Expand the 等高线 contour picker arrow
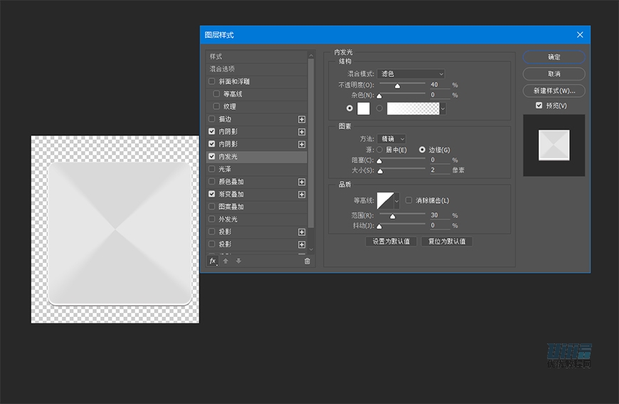This screenshot has height=404, width=619. pos(397,200)
